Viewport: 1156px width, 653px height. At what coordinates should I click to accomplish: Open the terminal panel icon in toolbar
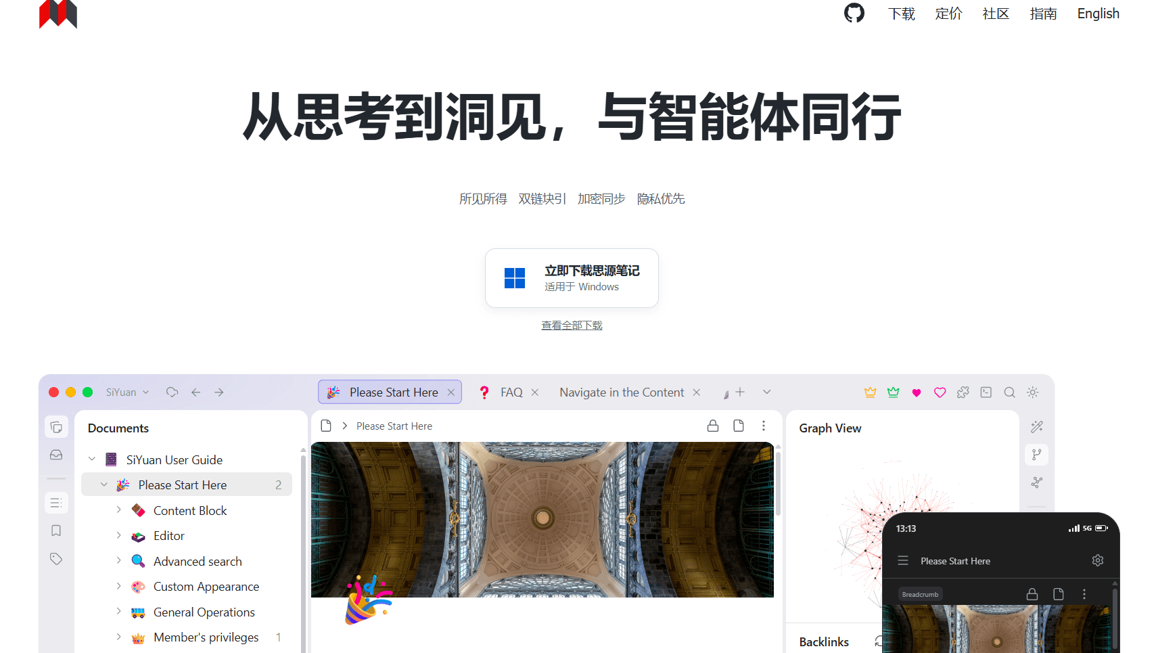(986, 392)
